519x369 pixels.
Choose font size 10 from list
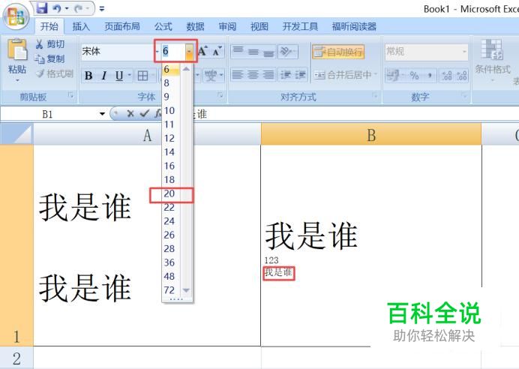pyautogui.click(x=169, y=110)
